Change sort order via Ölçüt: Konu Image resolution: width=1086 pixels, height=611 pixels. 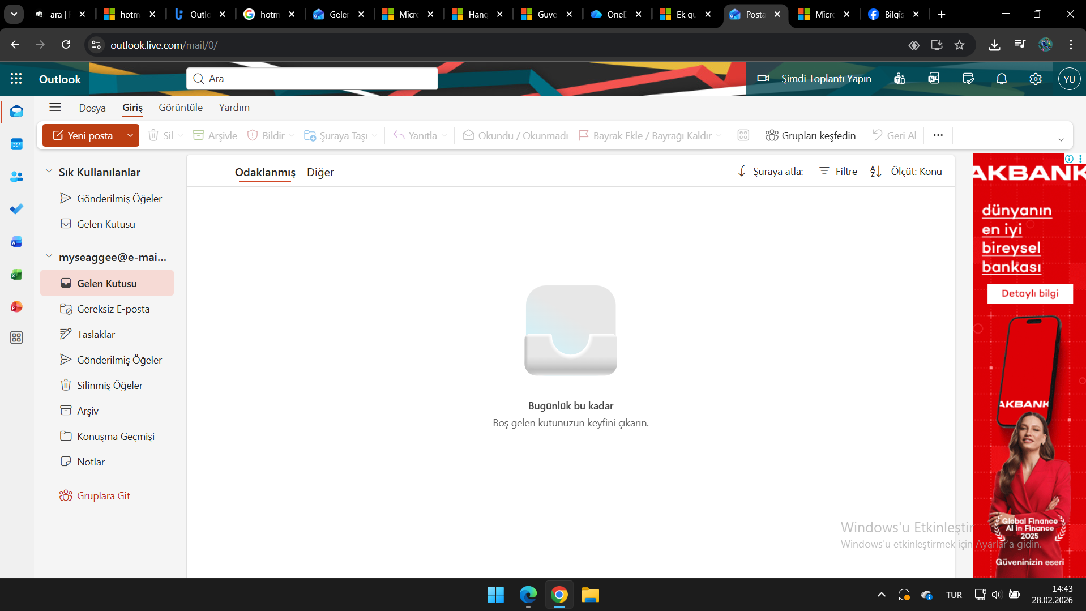(906, 171)
